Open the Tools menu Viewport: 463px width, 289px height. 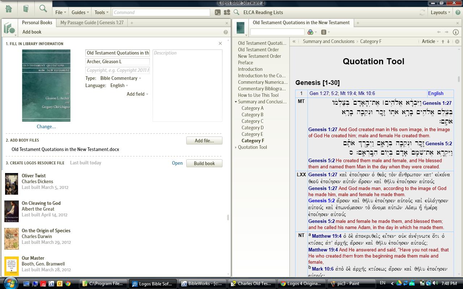point(101,12)
